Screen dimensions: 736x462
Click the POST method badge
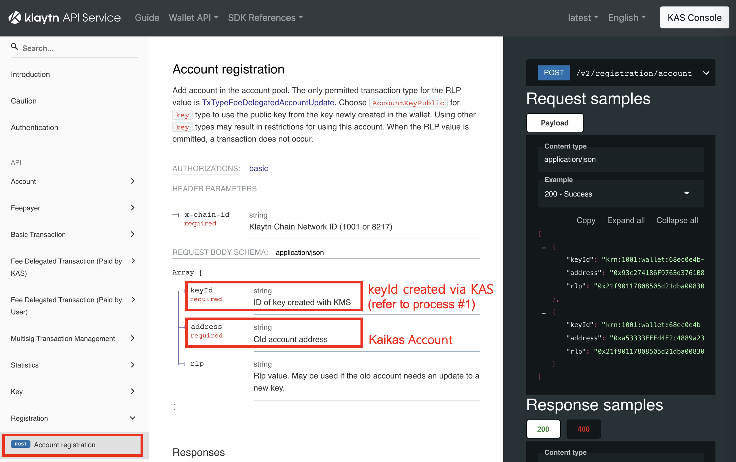[x=554, y=73]
